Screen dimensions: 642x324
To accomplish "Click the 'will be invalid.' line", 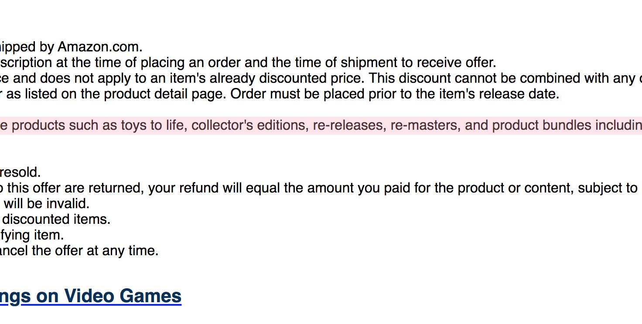I will coord(44,204).
